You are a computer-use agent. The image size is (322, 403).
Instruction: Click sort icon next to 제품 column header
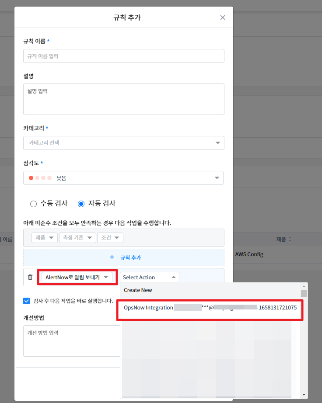pyautogui.click(x=290, y=240)
